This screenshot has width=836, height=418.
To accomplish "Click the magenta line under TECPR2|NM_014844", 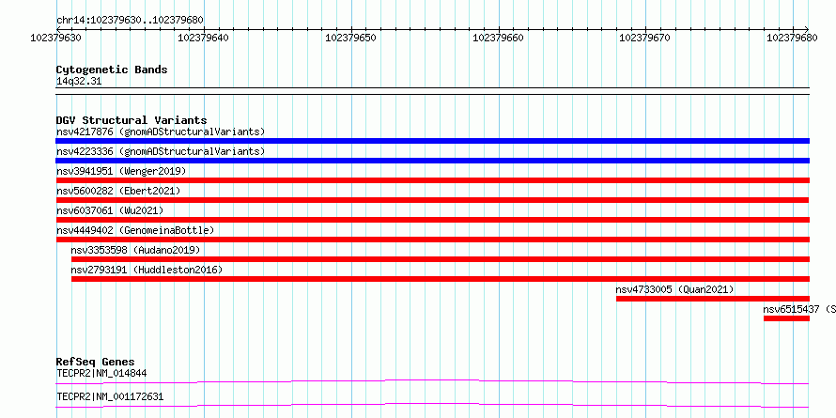I will [432, 381].
